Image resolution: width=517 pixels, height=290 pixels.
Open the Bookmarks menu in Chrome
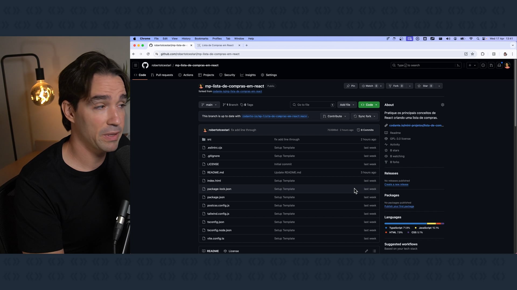[201, 39]
